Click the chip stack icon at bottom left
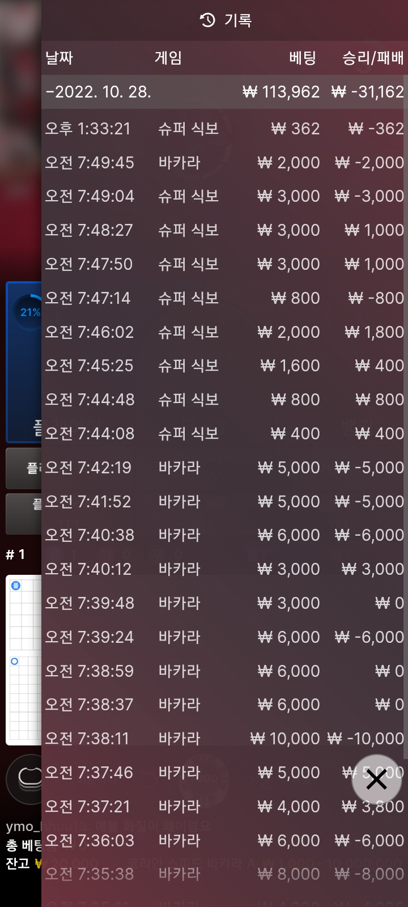This screenshot has width=408, height=907. [x=24, y=780]
